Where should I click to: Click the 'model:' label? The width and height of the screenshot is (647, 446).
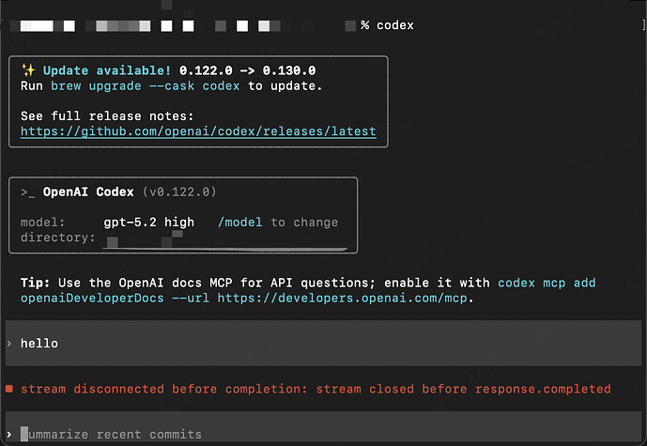click(42, 223)
